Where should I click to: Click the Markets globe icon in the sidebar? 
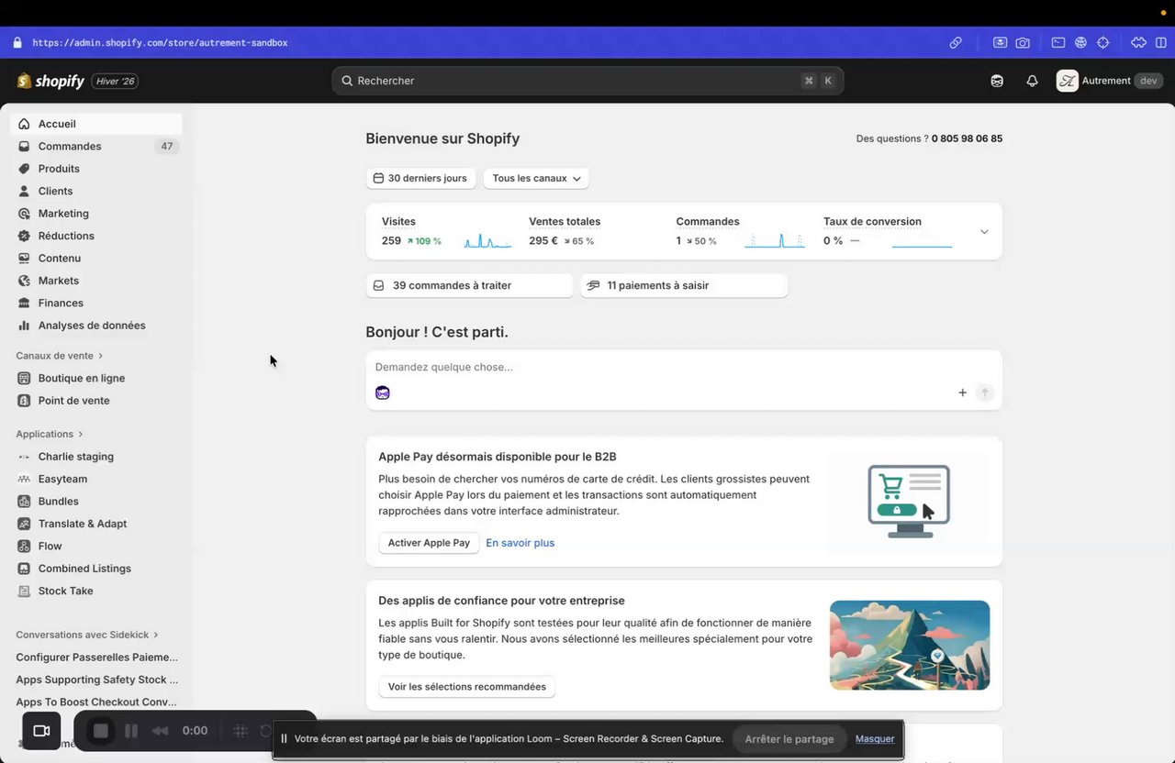24,281
